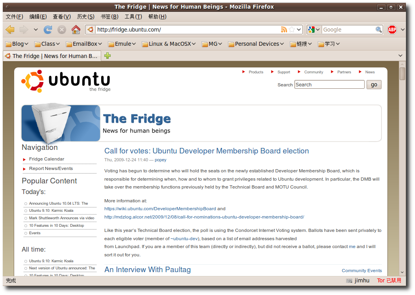Open the Adblock Plus dropdown arrow

coord(402,30)
